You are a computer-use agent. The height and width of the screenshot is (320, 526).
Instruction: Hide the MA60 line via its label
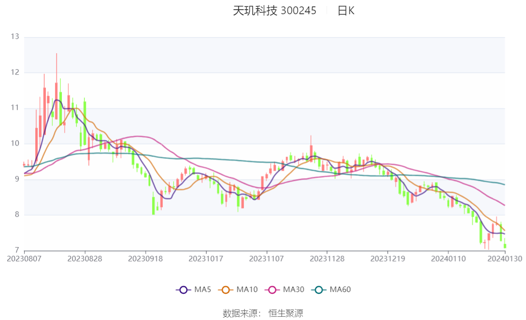click(340, 289)
